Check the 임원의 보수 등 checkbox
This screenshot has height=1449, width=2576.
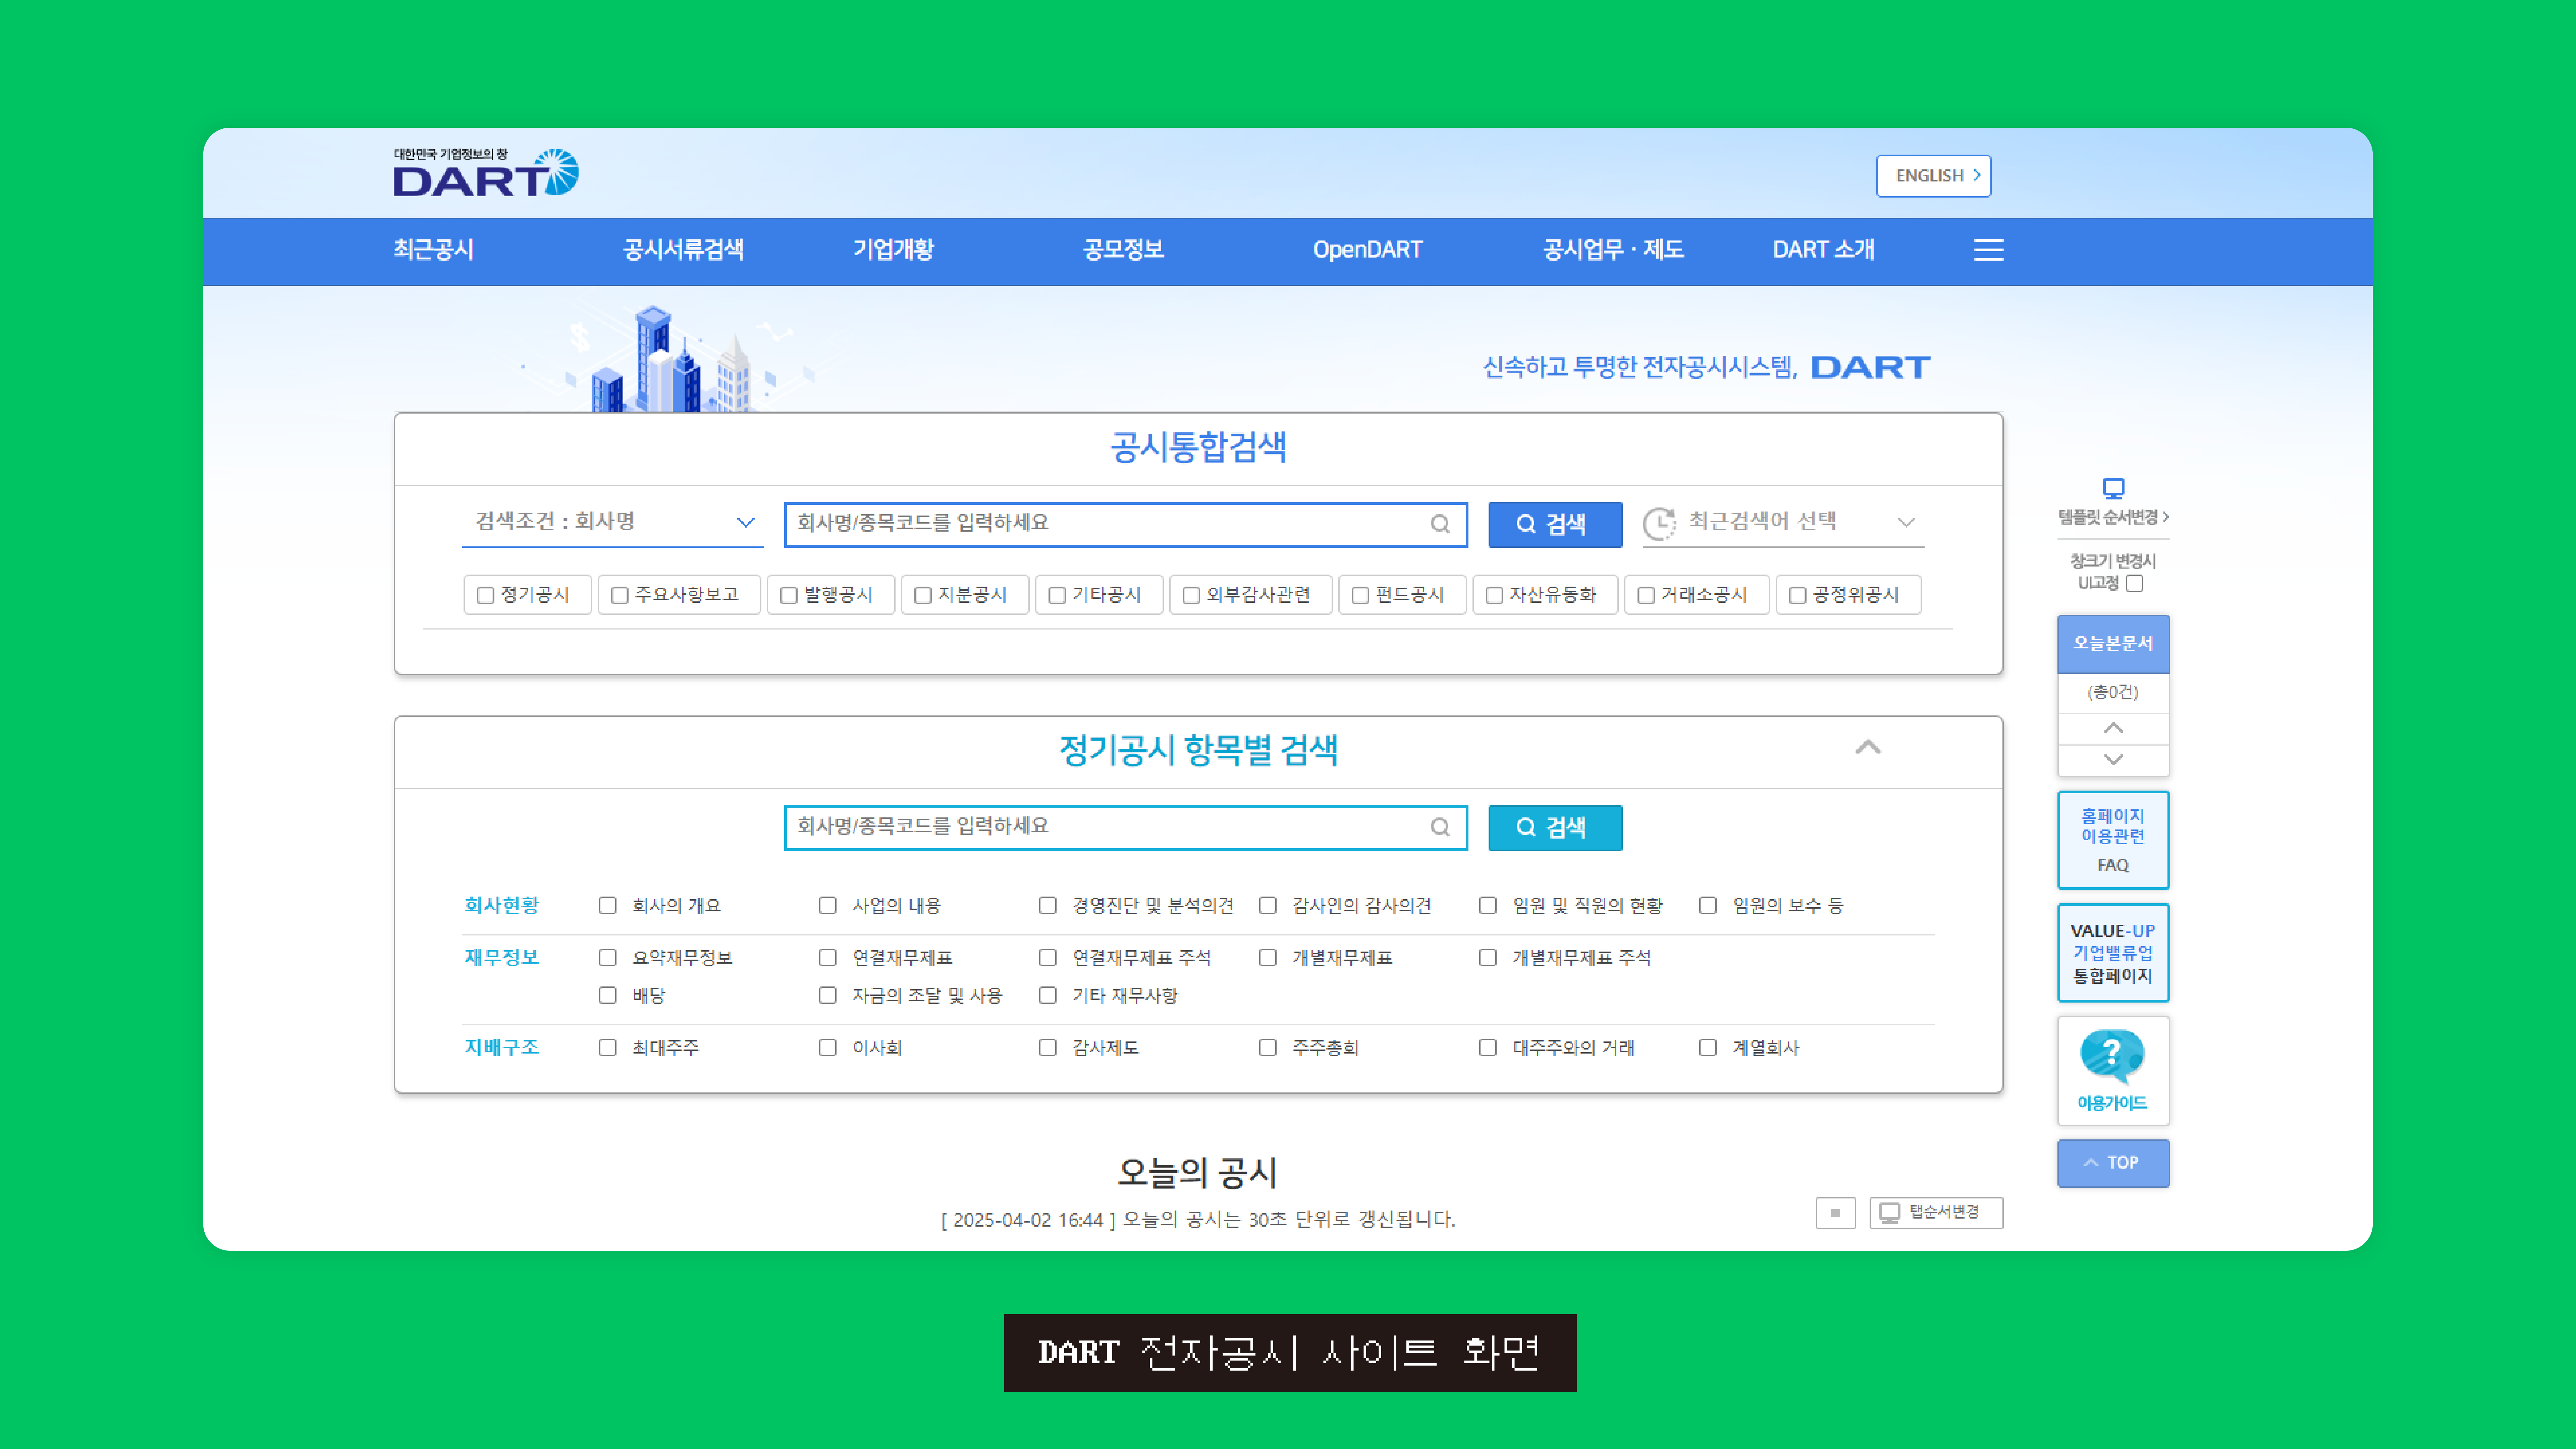coord(1708,905)
